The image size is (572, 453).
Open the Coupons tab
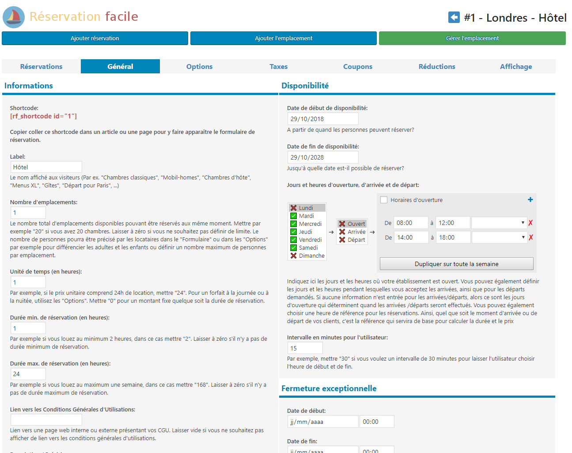(358, 66)
